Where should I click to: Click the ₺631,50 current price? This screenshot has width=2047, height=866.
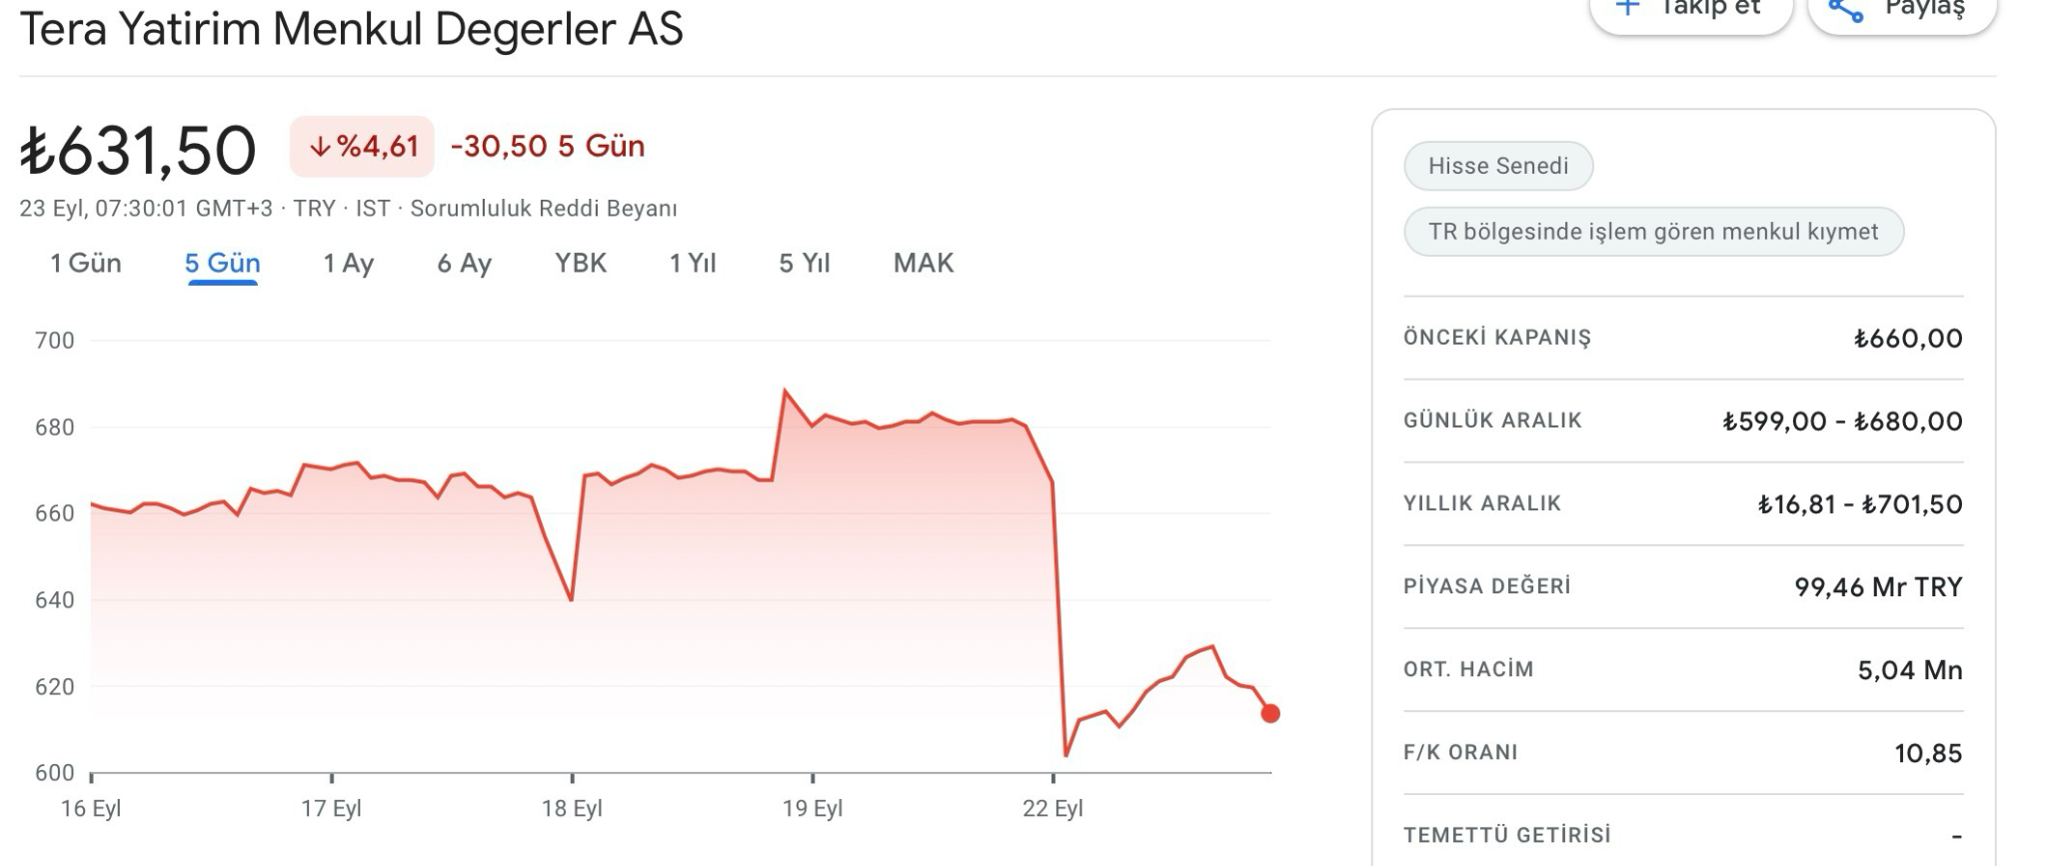pos(138,151)
